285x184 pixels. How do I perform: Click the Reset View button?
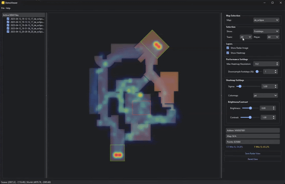pos(253,159)
